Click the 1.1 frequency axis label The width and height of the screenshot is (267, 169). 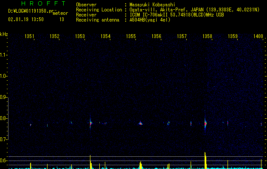point(4,55)
